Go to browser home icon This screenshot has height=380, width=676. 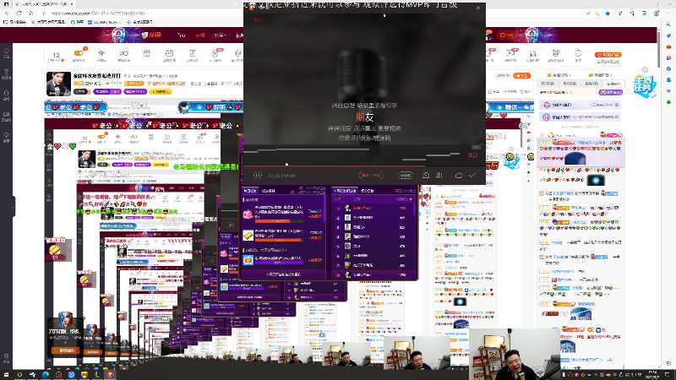[31, 14]
